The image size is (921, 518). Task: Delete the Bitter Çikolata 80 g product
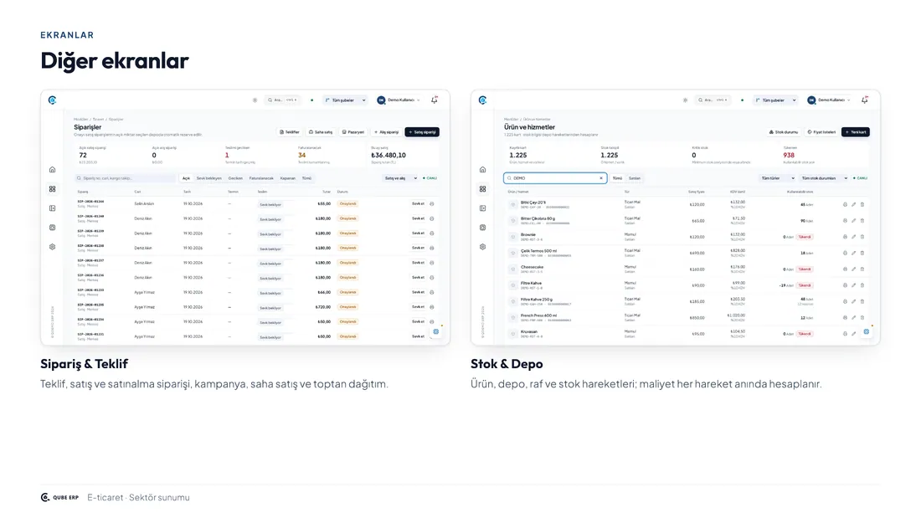click(862, 221)
